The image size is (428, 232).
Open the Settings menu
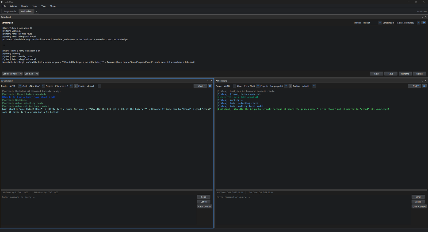(x=13, y=6)
